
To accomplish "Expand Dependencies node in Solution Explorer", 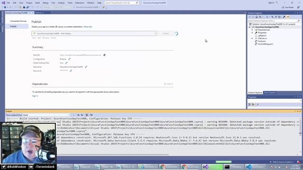I will coord(252,30).
